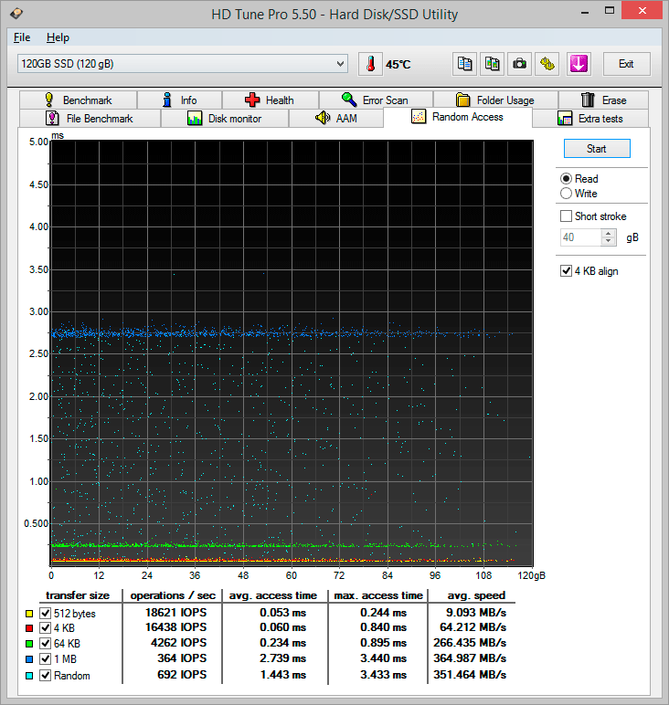The image size is (669, 705).
Task: Increase the short stroke value with up arrow
Action: (609, 233)
